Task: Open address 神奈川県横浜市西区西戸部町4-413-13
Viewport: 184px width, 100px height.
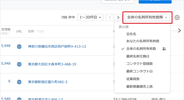Action: coord(57,47)
